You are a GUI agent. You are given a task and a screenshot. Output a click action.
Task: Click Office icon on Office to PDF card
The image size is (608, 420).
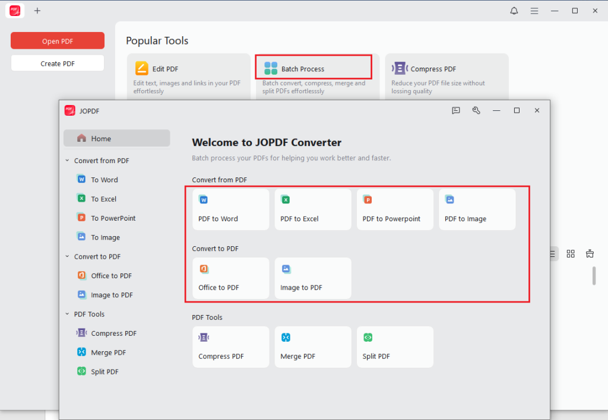[x=204, y=269]
